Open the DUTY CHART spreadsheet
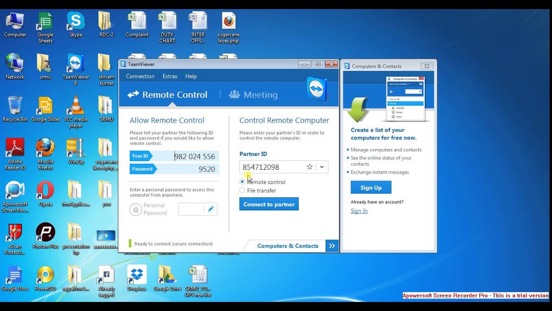The image size is (552, 311). pos(167,28)
